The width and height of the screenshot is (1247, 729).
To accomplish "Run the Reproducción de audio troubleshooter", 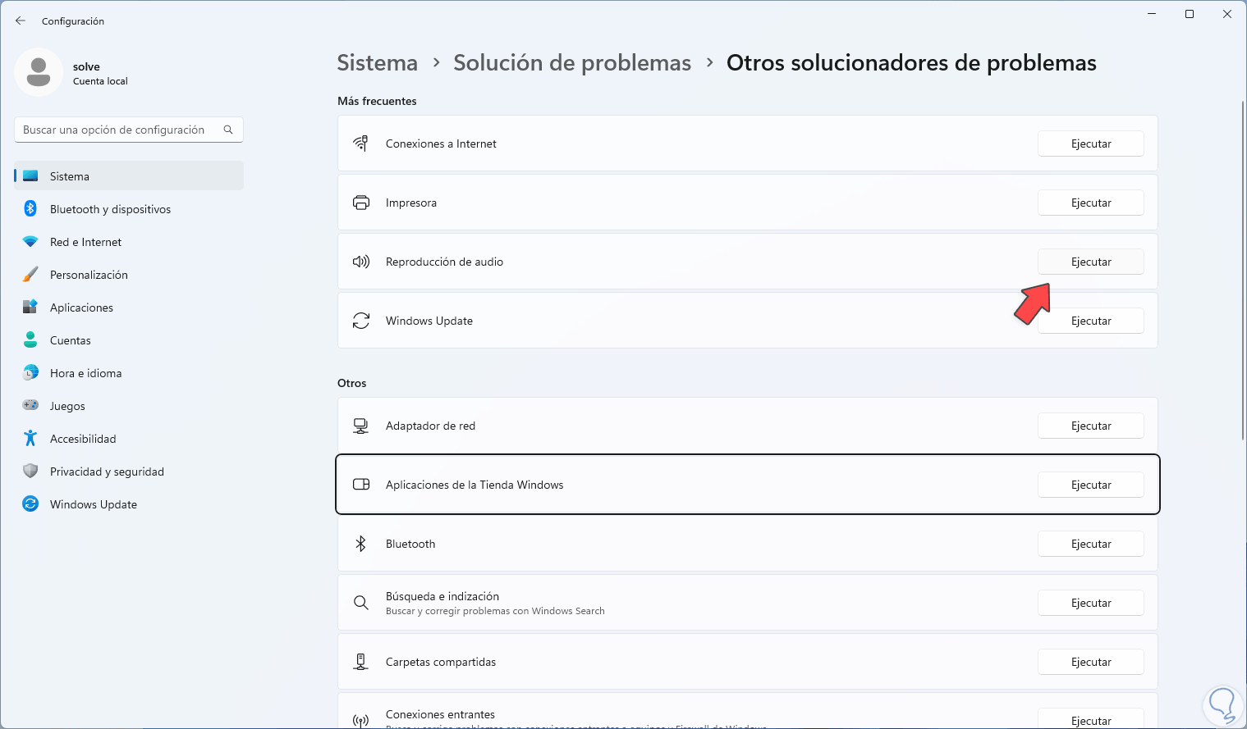I will pos(1090,262).
